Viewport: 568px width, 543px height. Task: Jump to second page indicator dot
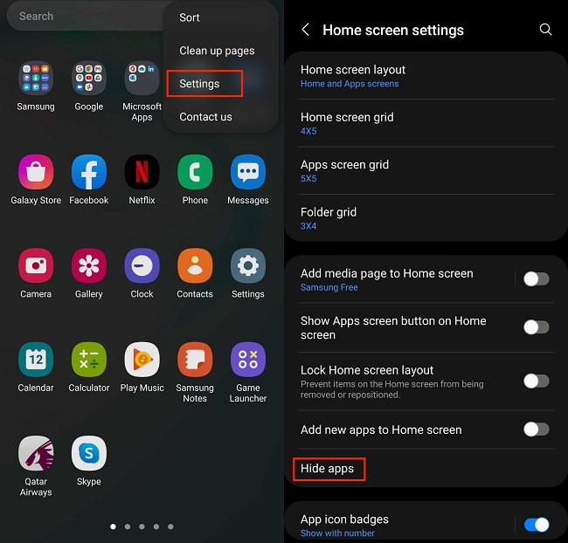pyautogui.click(x=128, y=526)
